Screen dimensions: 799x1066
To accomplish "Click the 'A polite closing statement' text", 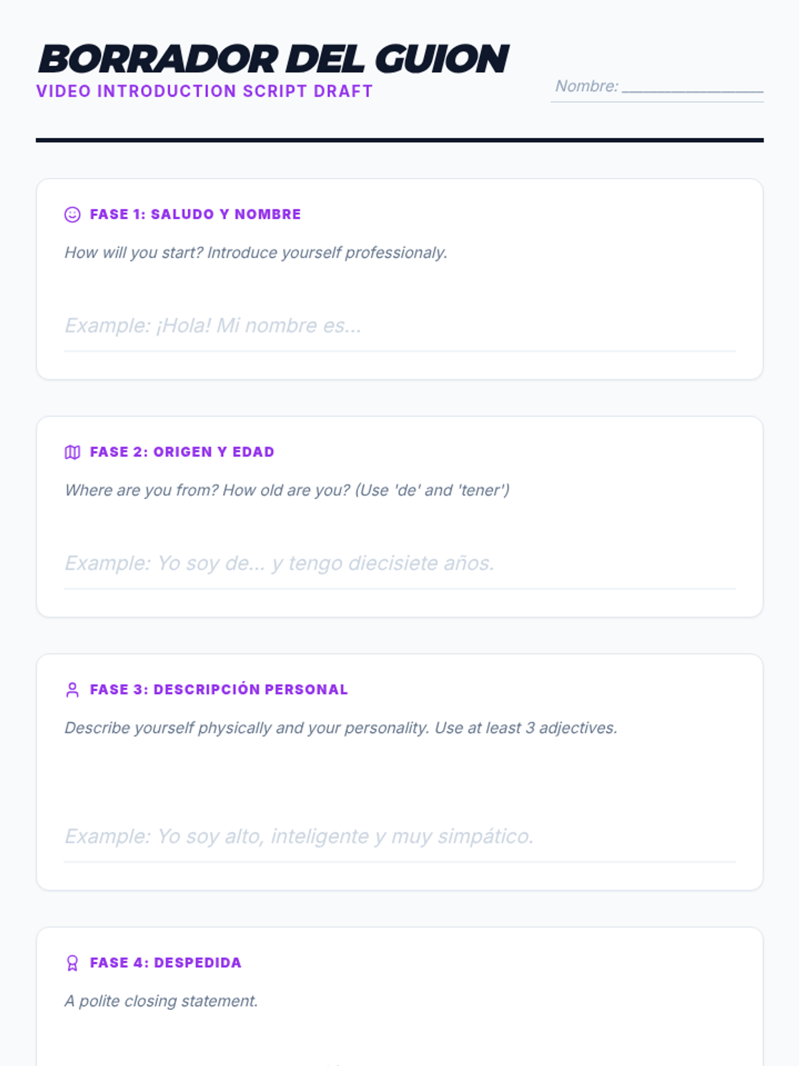I will click(161, 1001).
